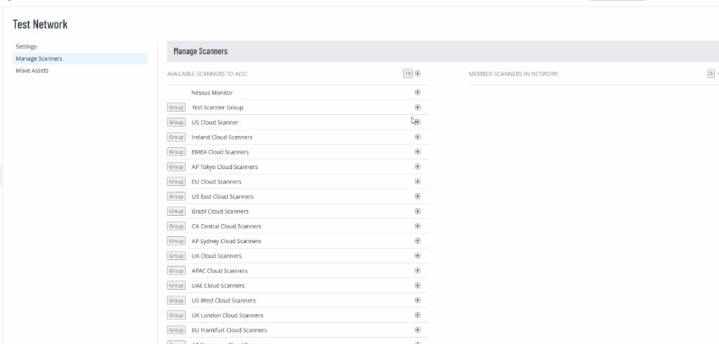Select the EU Cloud Scanners row label
719x344 pixels.
pyautogui.click(x=216, y=182)
